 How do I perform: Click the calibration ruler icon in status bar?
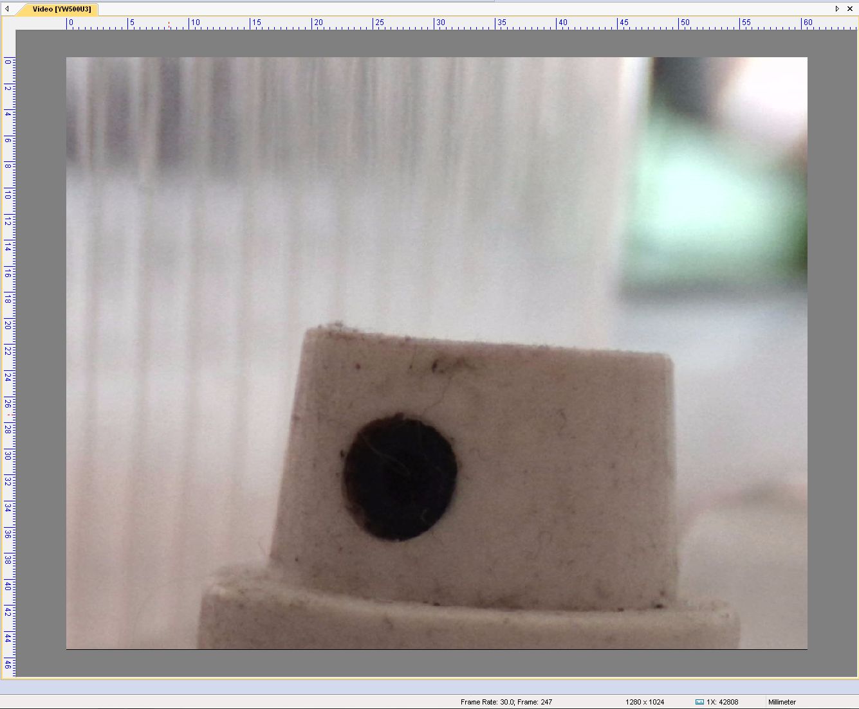point(699,702)
